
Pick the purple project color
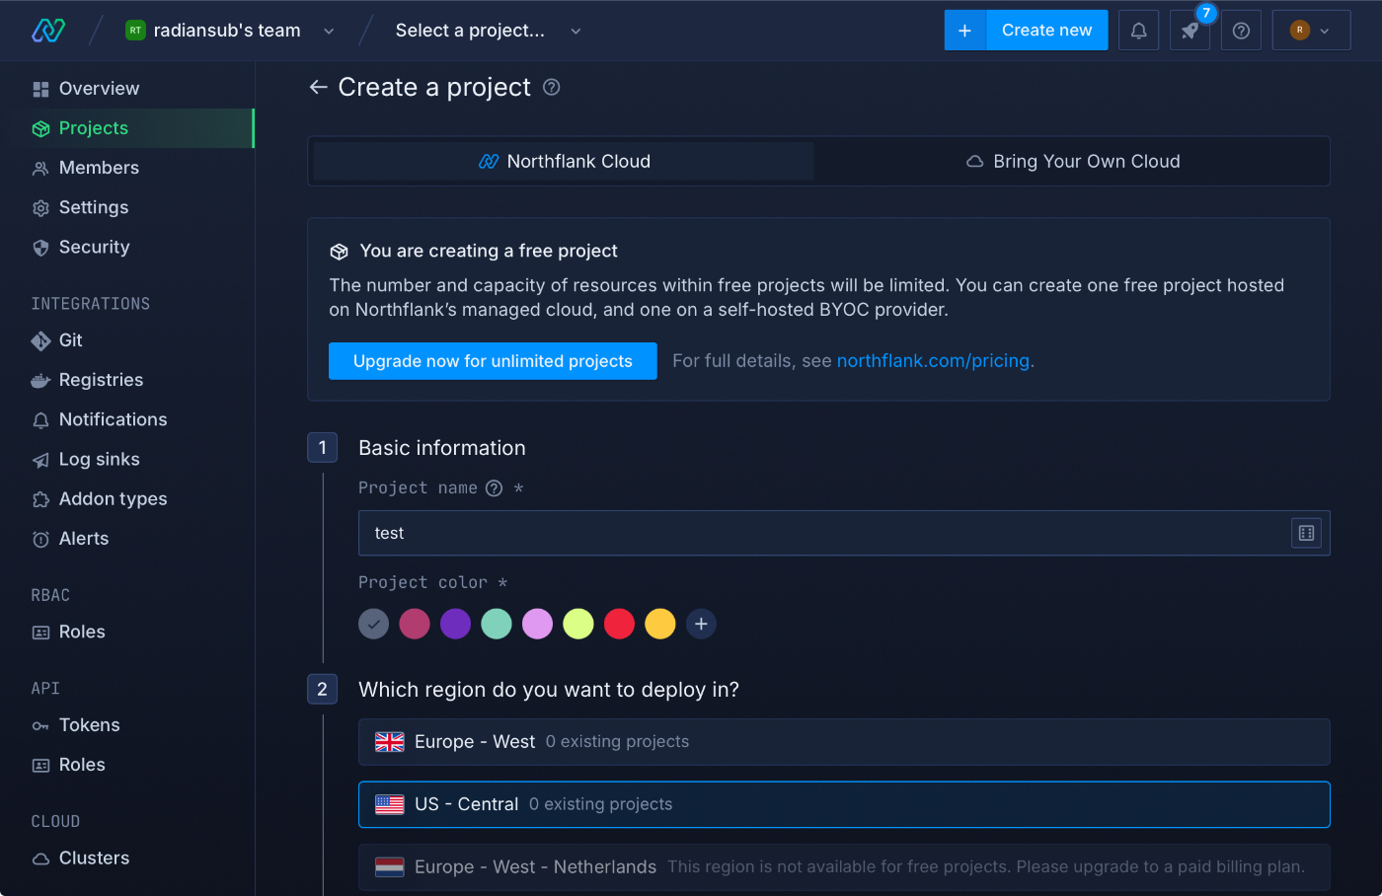pyautogui.click(x=455, y=624)
